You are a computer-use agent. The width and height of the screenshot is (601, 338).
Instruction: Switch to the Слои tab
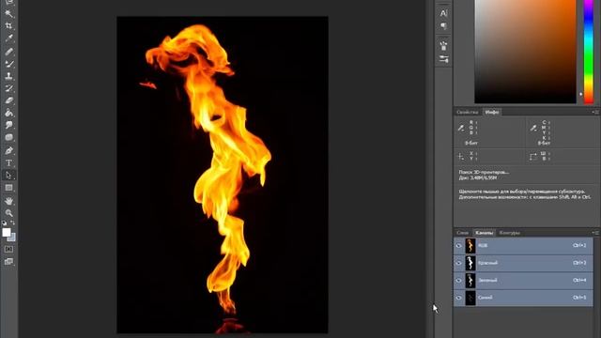click(x=462, y=233)
